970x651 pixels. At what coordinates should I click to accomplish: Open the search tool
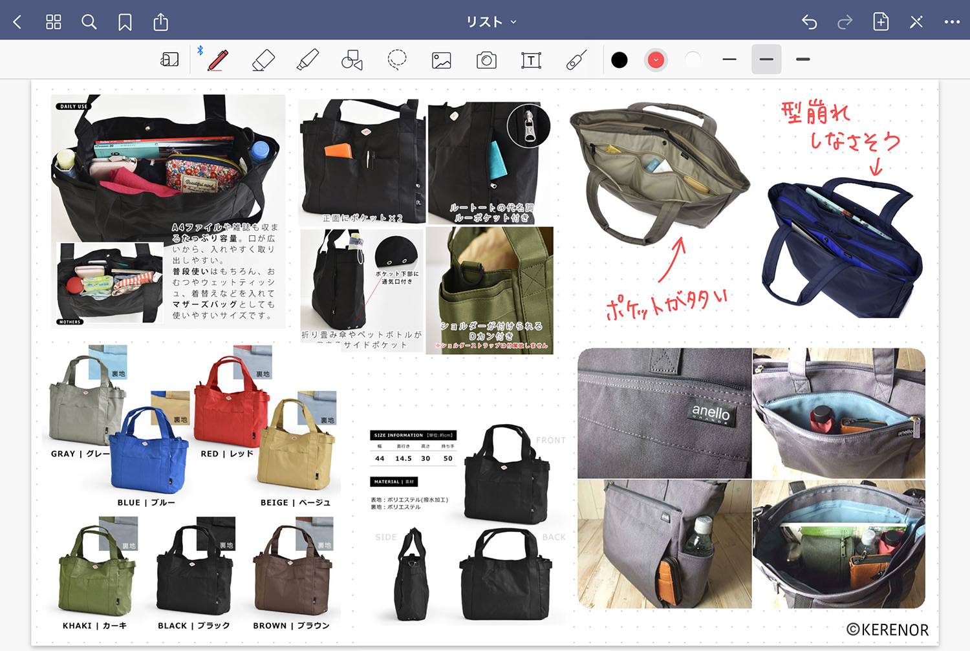point(89,22)
